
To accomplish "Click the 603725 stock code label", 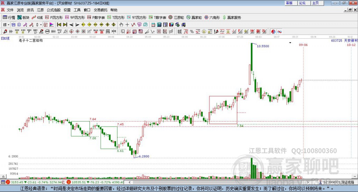I will 337,40.
